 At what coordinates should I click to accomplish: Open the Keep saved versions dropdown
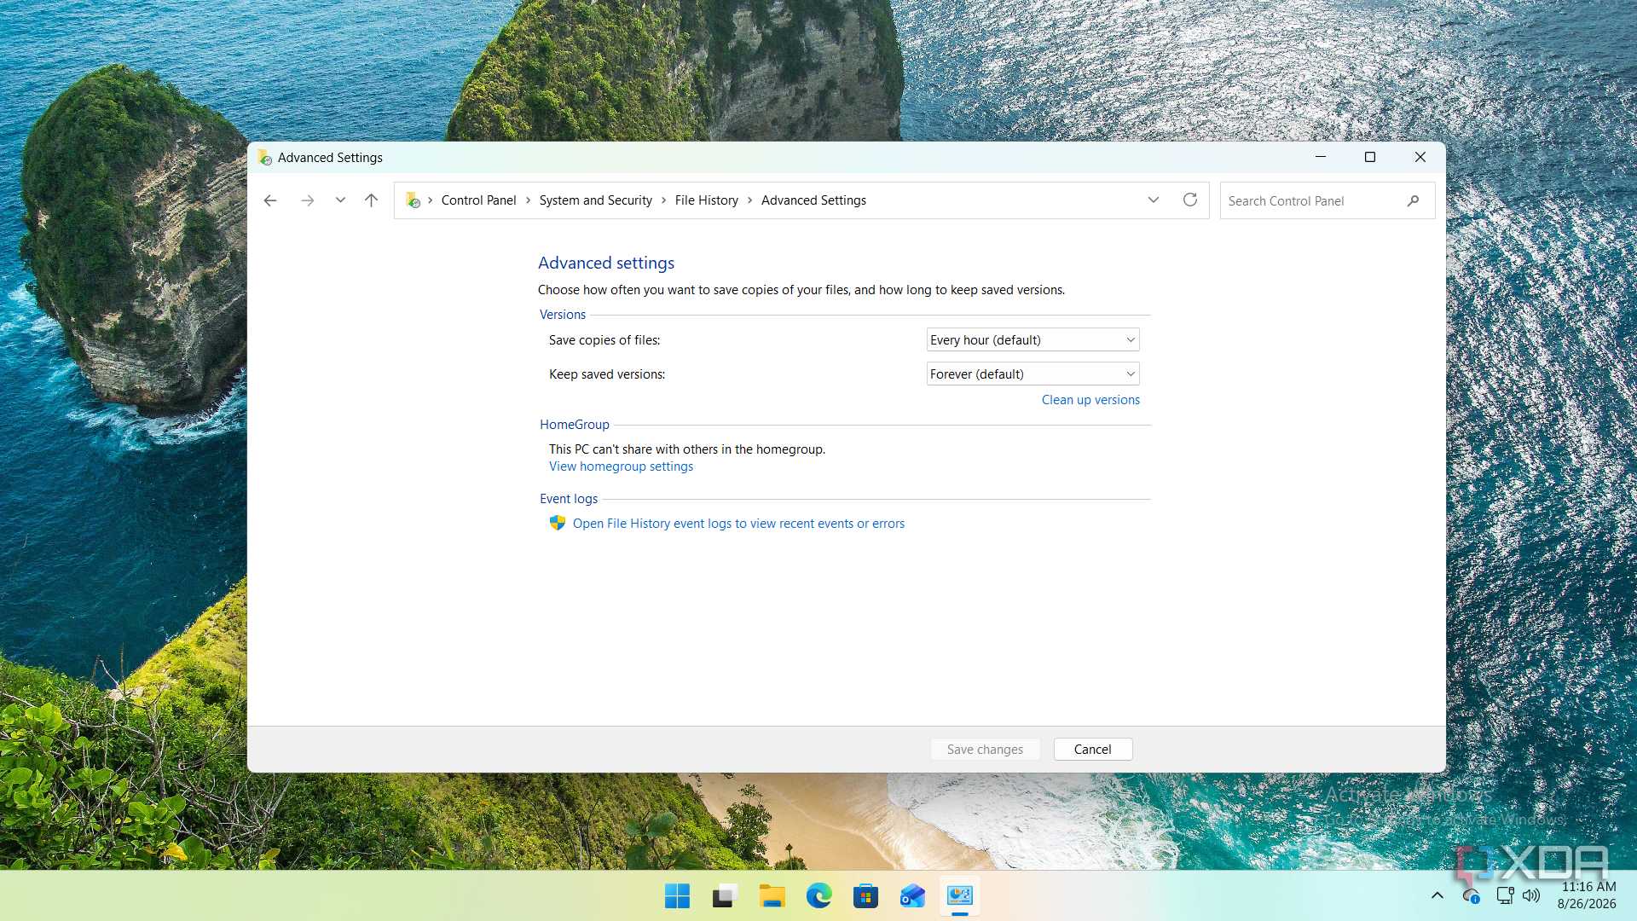click(1033, 374)
